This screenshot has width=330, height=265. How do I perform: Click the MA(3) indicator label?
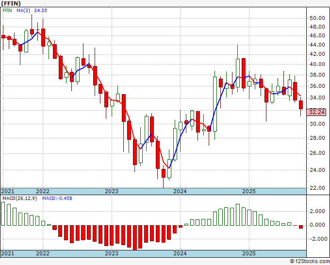[x=23, y=11]
